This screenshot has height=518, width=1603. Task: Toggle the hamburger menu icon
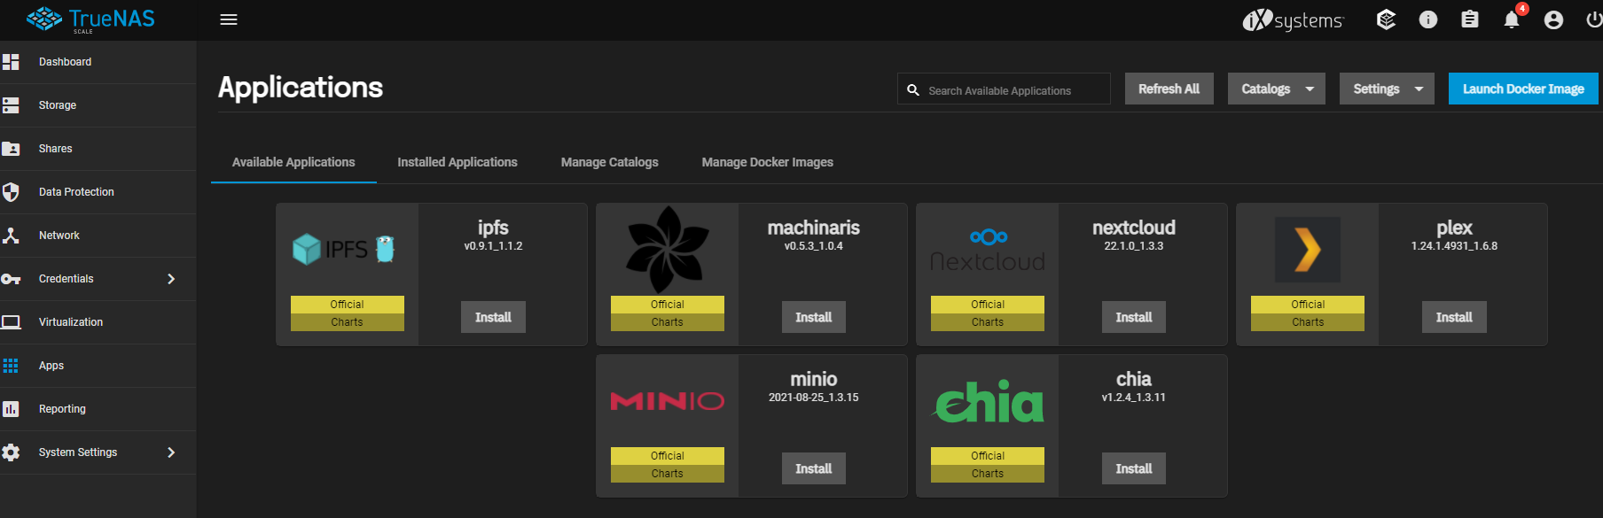coord(229,19)
